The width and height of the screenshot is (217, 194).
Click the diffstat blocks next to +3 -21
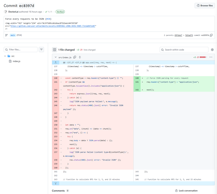coord(203,57)
